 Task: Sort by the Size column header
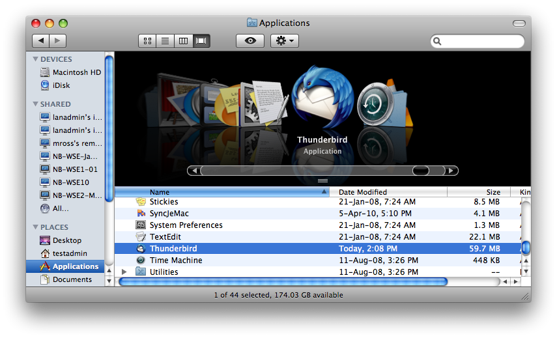coord(478,192)
